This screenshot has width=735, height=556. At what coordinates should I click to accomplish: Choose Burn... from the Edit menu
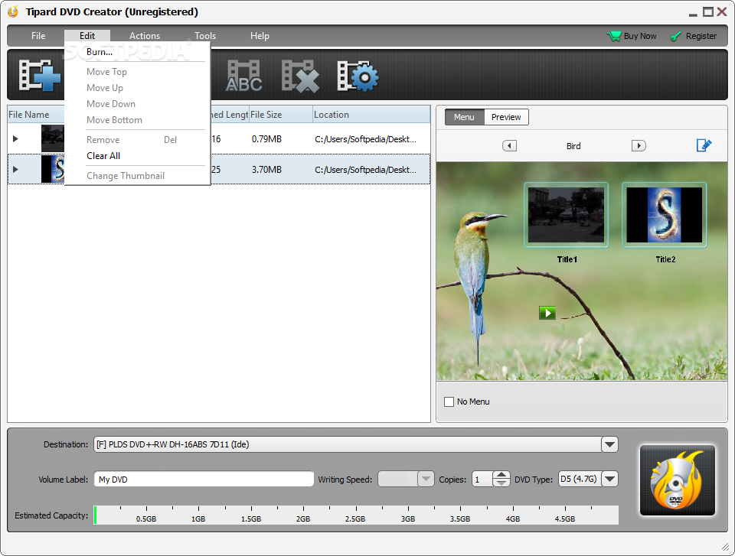click(x=137, y=52)
